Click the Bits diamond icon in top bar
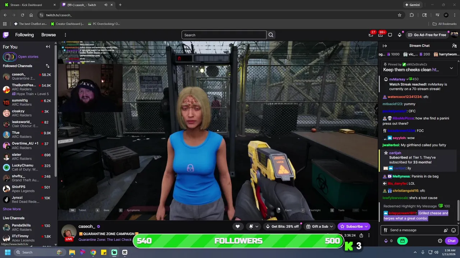Image resolution: width=460 pixels, height=258 pixels. [x=400, y=35]
